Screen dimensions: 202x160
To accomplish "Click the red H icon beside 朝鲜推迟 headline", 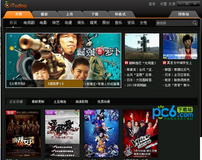I will (126, 63).
